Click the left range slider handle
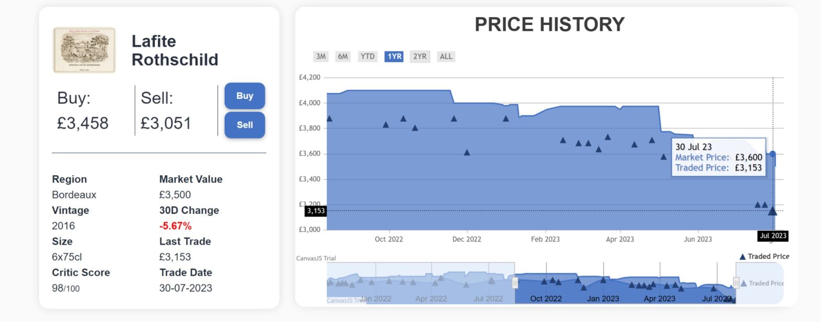 point(515,283)
